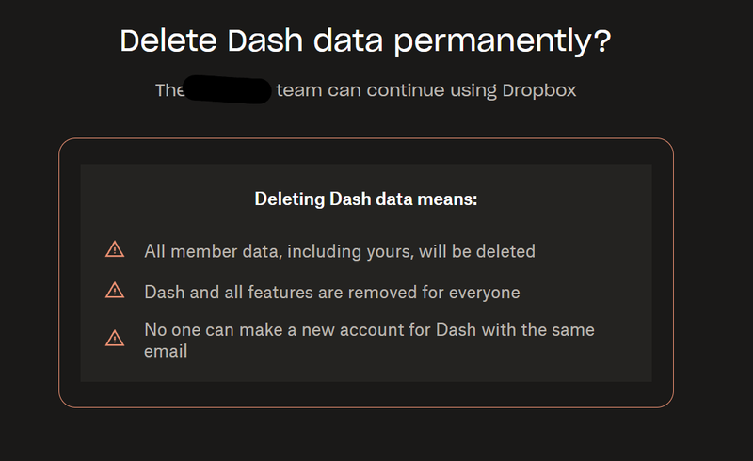Click warning triangle next to "Dash and all features"

click(114, 291)
